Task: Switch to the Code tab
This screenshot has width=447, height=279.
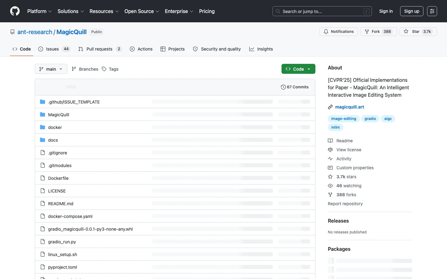Action: click(22, 49)
